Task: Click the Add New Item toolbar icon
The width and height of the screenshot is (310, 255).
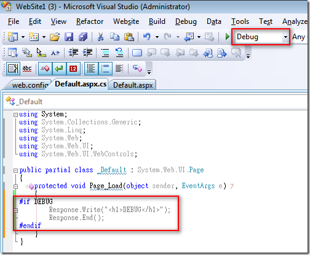Action: pos(34,37)
